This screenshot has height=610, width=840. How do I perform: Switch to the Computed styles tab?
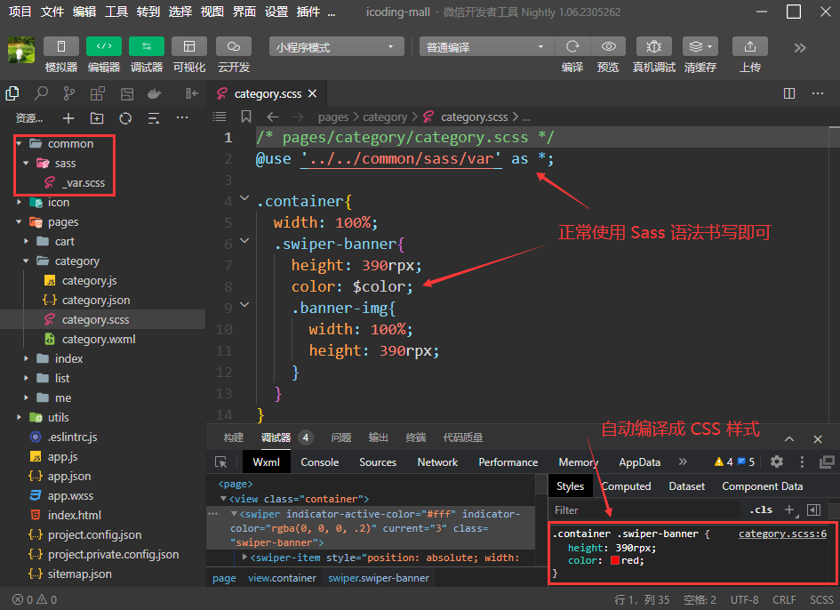[x=626, y=486]
